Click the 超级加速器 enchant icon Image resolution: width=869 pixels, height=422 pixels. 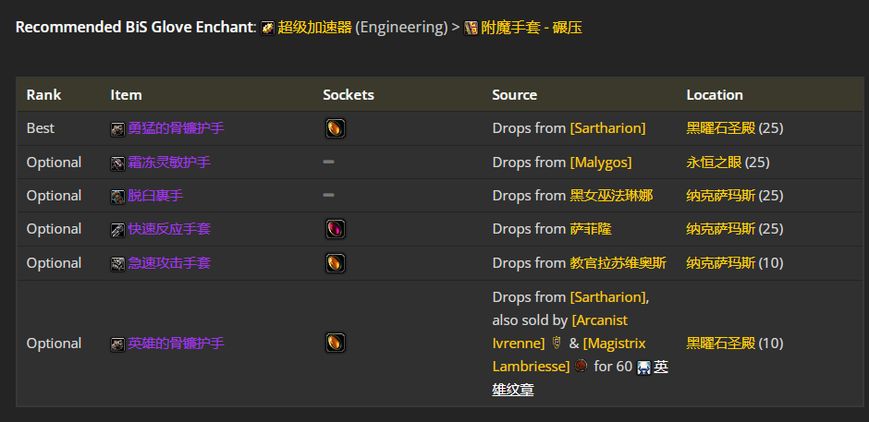tap(267, 29)
